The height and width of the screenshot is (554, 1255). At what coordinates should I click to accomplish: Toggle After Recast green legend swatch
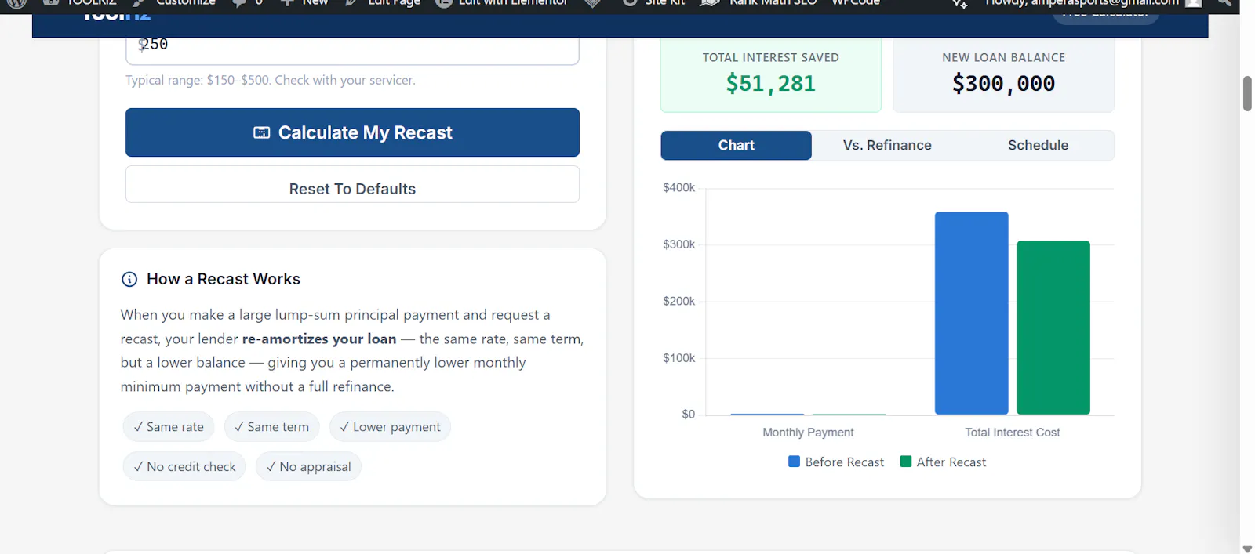(x=906, y=462)
